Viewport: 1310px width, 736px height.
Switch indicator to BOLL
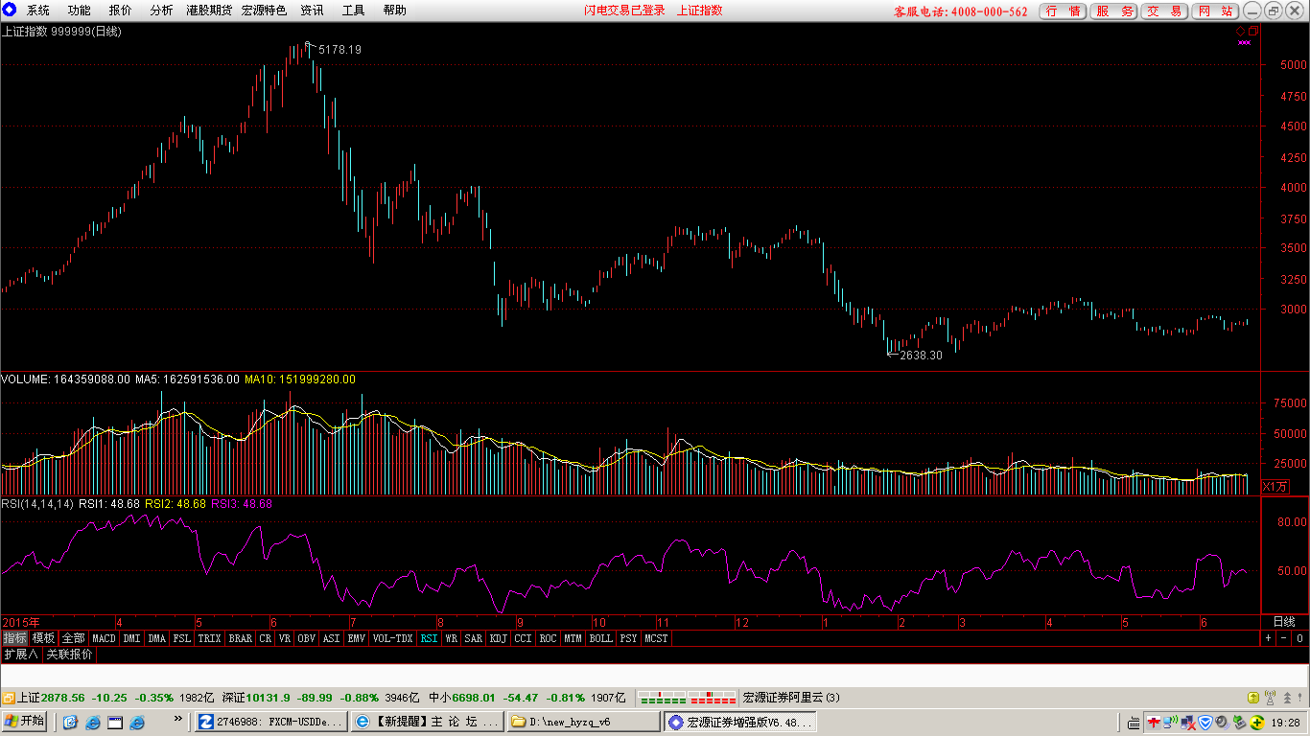(600, 638)
